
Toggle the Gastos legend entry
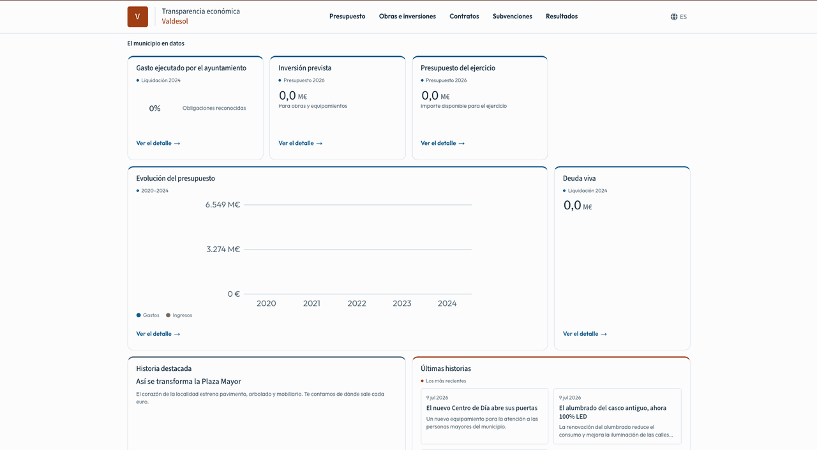tap(148, 315)
